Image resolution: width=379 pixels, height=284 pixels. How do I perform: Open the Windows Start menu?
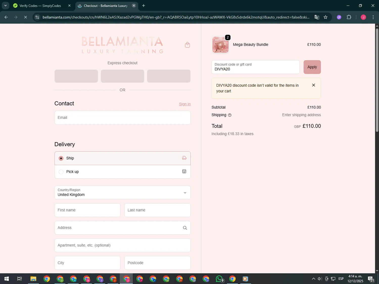point(7,279)
